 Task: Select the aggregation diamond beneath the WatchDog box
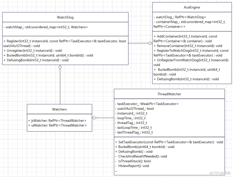tap(60, 67)
